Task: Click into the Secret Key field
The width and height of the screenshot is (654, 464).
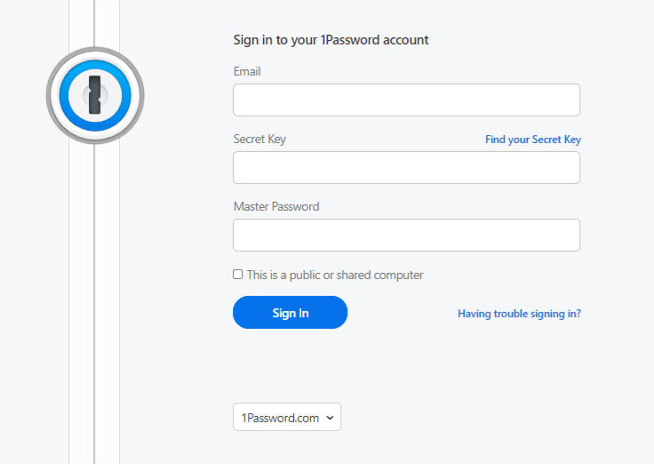Action: point(406,167)
